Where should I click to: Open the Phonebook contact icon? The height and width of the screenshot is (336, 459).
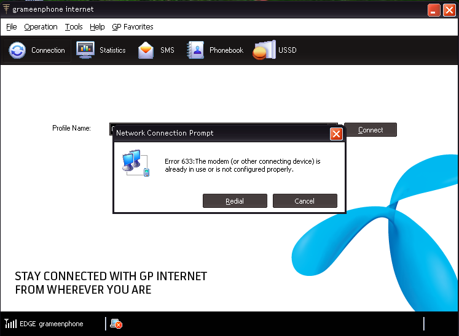[195, 50]
